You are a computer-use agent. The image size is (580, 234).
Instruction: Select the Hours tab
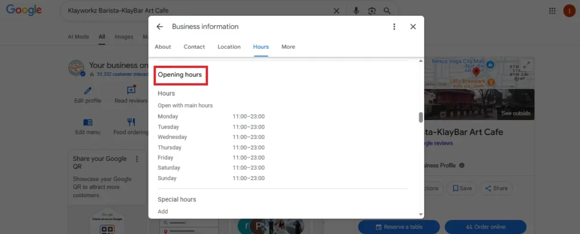tap(261, 46)
